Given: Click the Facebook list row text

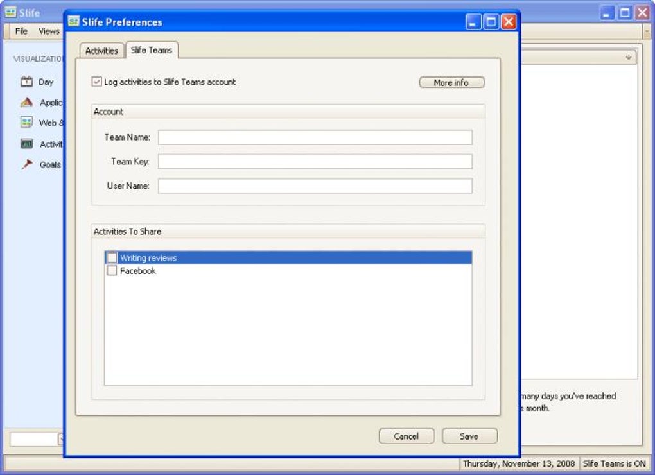Looking at the screenshot, I should click(138, 271).
